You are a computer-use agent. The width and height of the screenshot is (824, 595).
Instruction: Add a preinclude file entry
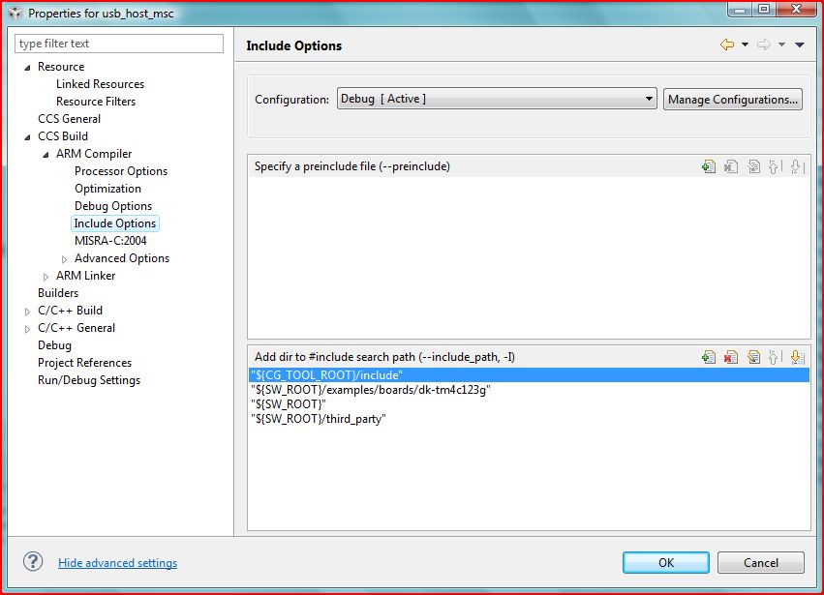pyautogui.click(x=709, y=166)
